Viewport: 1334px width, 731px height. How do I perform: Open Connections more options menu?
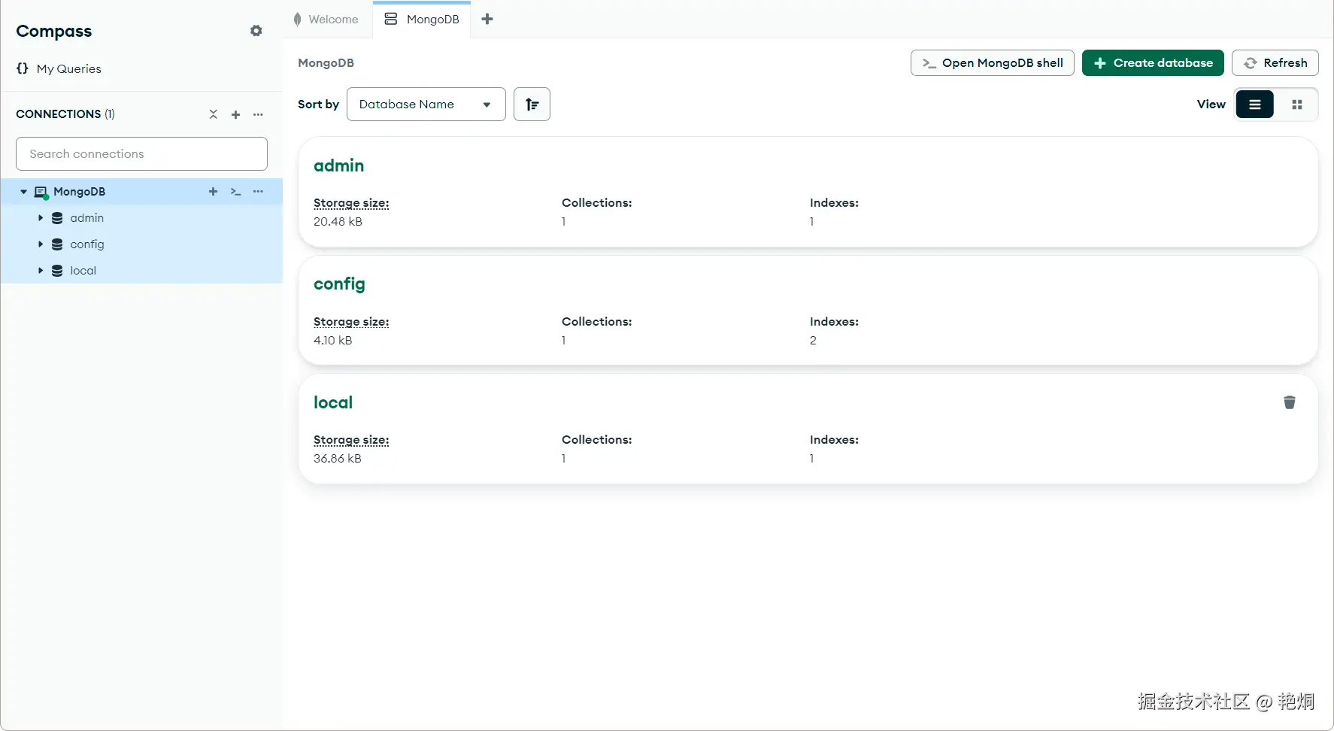click(259, 114)
